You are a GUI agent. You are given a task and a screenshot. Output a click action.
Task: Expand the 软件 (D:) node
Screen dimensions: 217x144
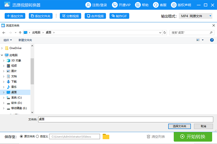click(x=4, y=103)
